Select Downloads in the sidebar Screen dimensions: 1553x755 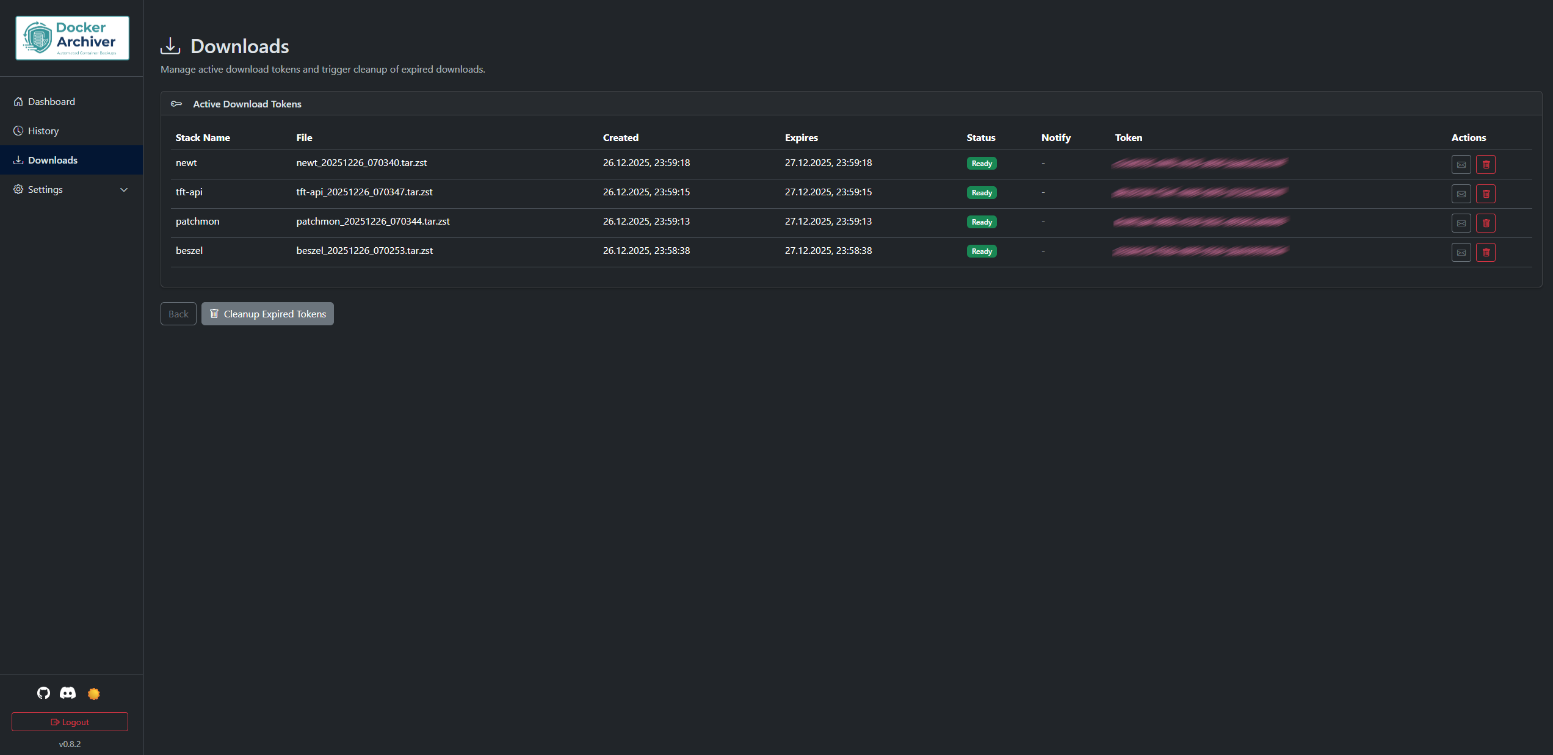(52, 160)
